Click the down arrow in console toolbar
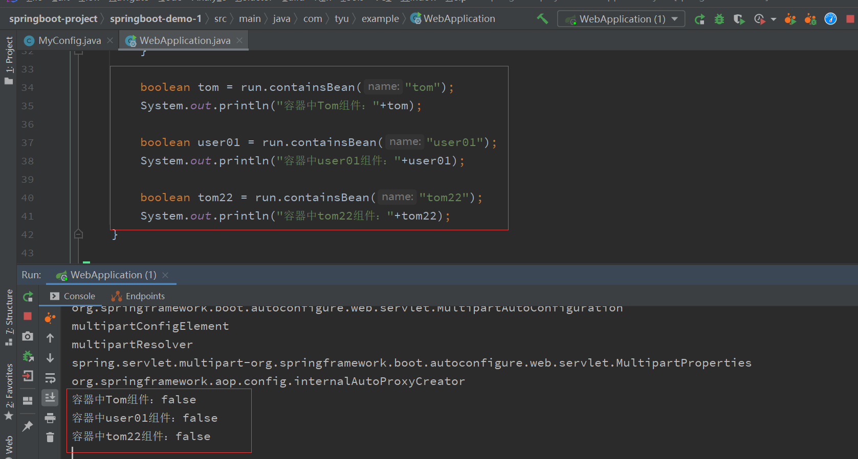The image size is (858, 459). point(50,358)
